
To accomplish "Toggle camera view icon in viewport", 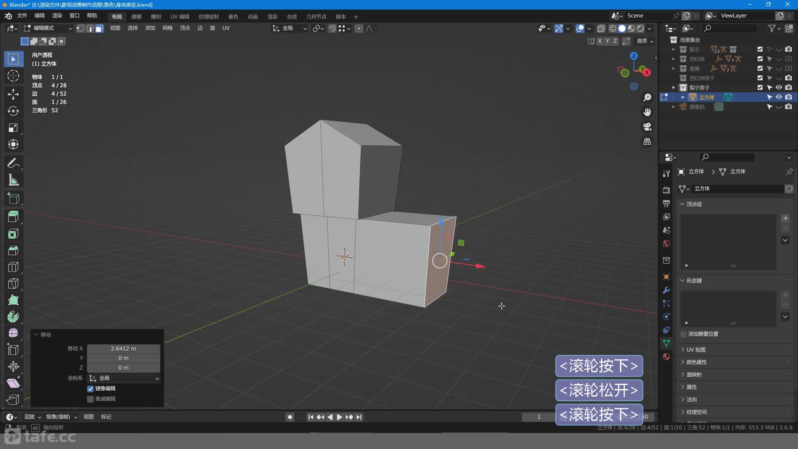I will click(647, 127).
